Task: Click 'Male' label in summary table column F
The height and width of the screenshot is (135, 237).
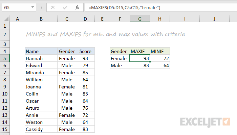Action: (120, 65)
